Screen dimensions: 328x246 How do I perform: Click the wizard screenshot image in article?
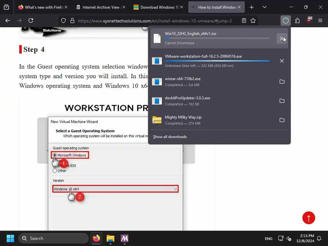pyautogui.click(x=116, y=165)
